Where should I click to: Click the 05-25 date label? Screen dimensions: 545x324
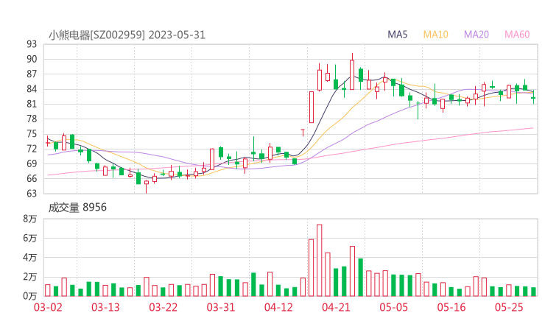point(509,307)
